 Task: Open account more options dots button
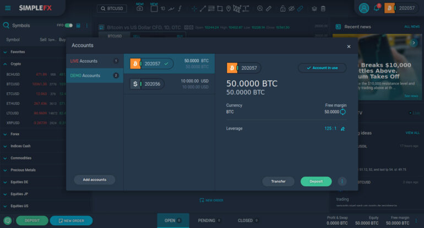click(342, 181)
